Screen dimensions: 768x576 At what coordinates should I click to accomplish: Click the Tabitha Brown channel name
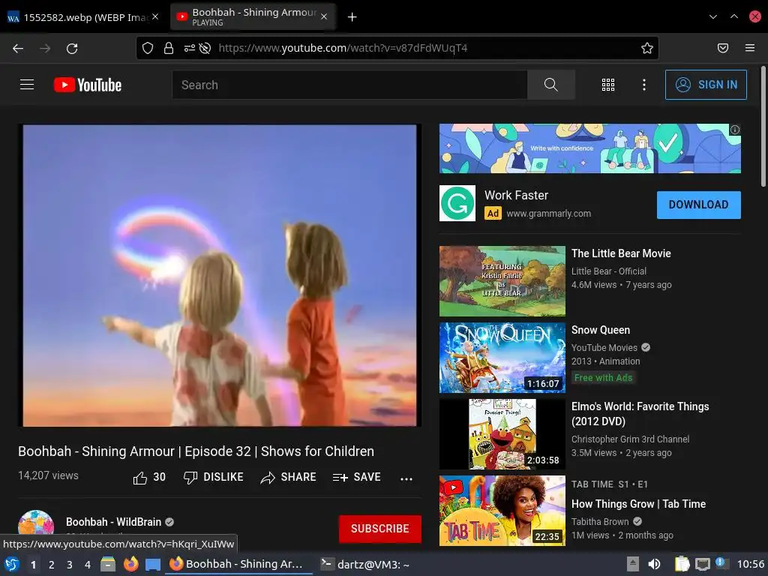[x=600, y=522]
